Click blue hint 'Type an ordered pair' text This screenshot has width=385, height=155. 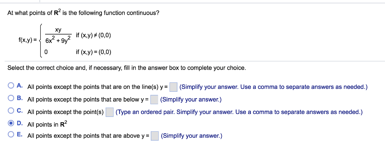(145, 112)
